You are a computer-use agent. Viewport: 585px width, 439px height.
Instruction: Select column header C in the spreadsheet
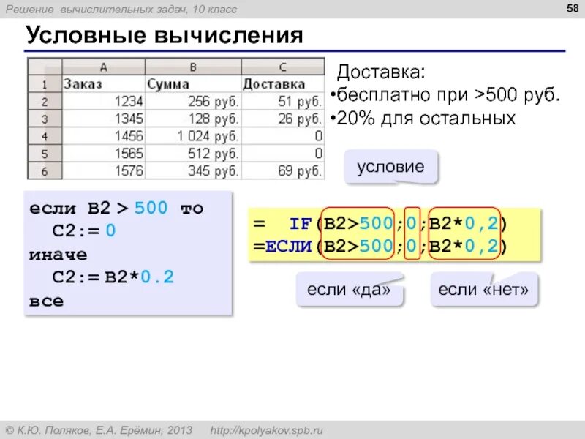click(284, 65)
